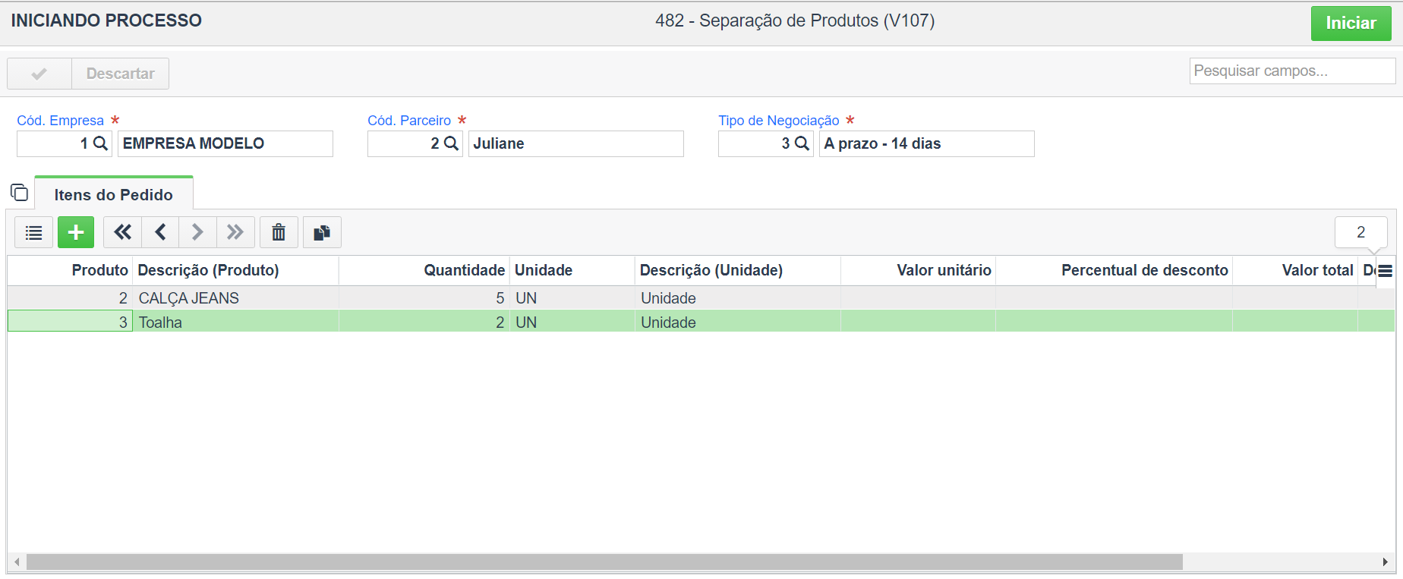Click the Tipo de Negociação label link
The image size is (1403, 579).
pos(779,121)
